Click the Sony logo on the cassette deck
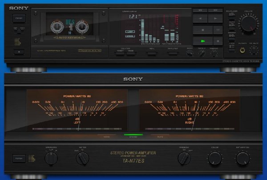The height and width of the screenshot is (180, 267). click(19, 8)
